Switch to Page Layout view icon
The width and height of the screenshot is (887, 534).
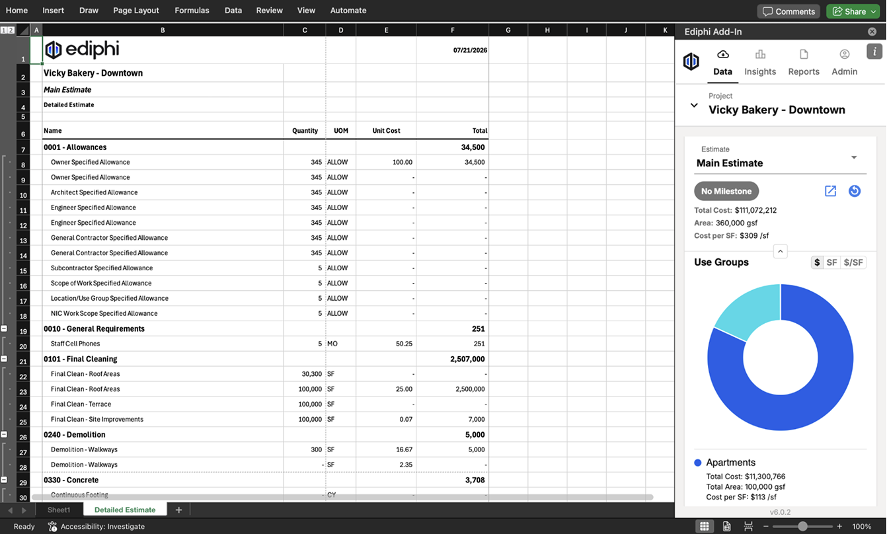[x=726, y=526]
